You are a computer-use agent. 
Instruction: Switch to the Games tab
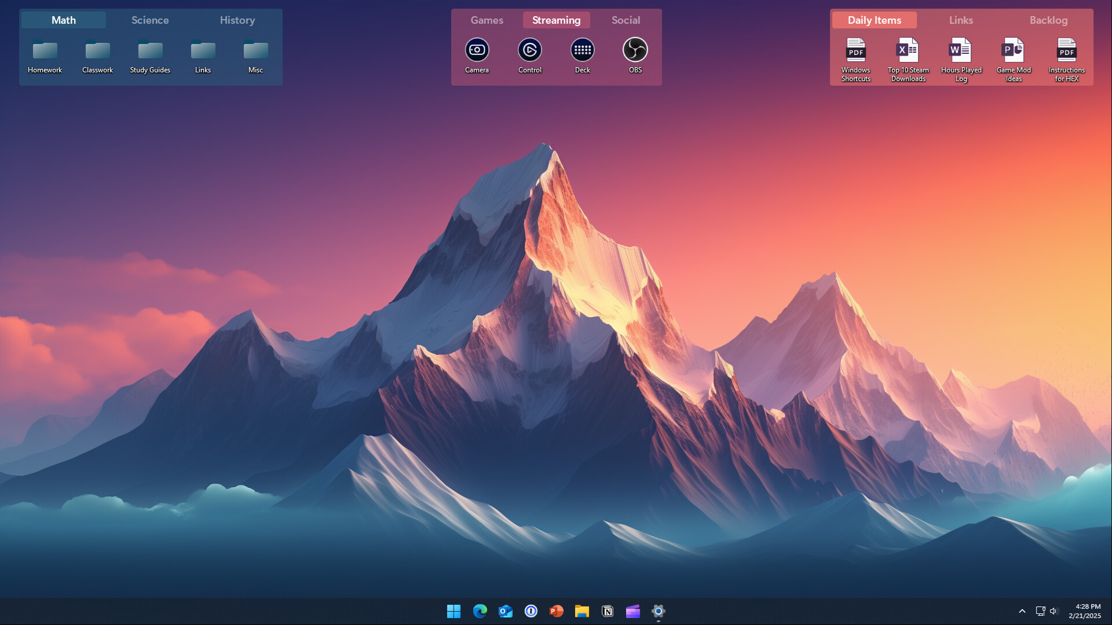[x=487, y=20]
